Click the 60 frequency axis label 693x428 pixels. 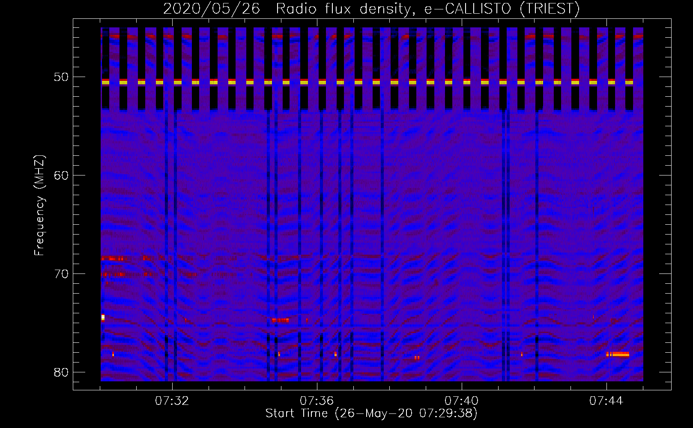click(x=61, y=175)
